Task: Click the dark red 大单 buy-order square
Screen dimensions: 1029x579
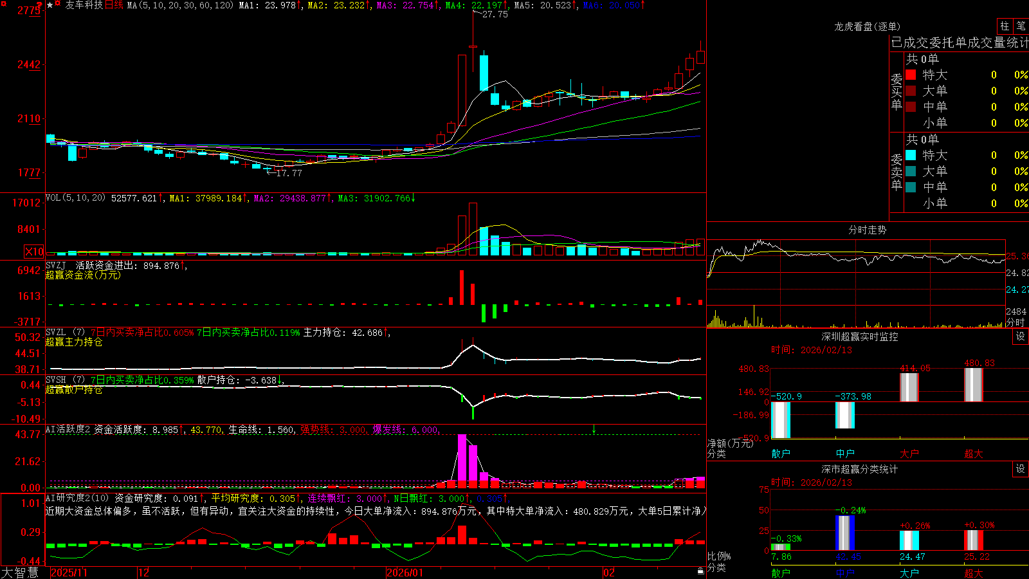Action: click(x=911, y=91)
